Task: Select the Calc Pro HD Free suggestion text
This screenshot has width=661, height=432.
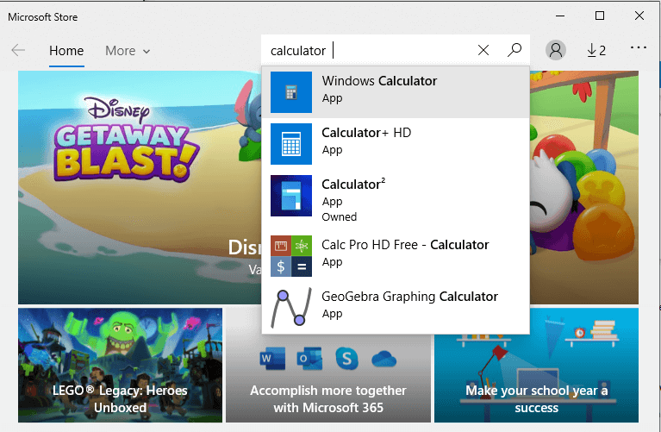Action: [405, 245]
